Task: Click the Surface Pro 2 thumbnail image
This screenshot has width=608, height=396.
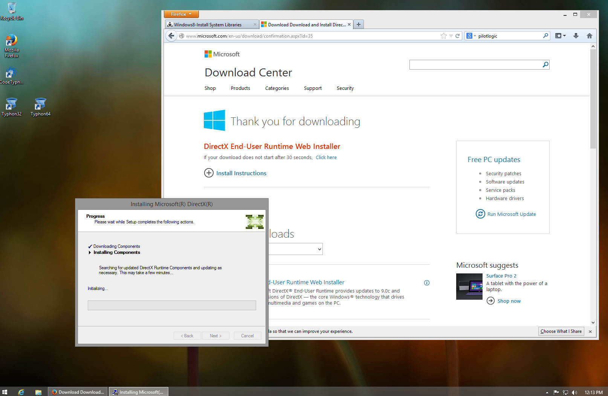Action: click(x=469, y=287)
